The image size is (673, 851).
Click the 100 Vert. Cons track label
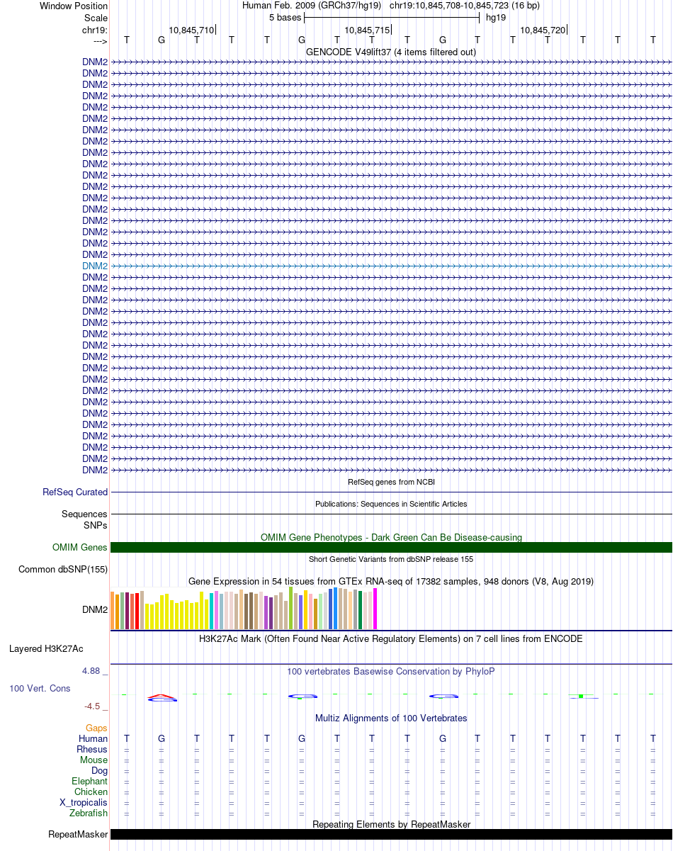tap(40, 688)
